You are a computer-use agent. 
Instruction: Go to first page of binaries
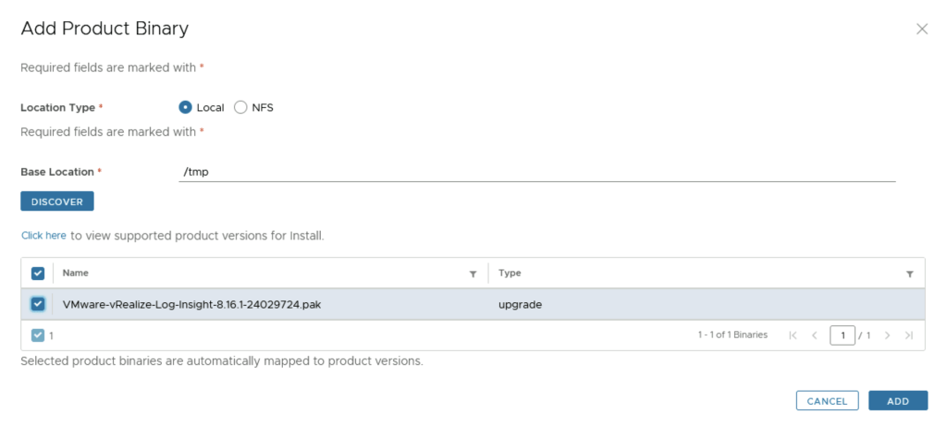793,335
